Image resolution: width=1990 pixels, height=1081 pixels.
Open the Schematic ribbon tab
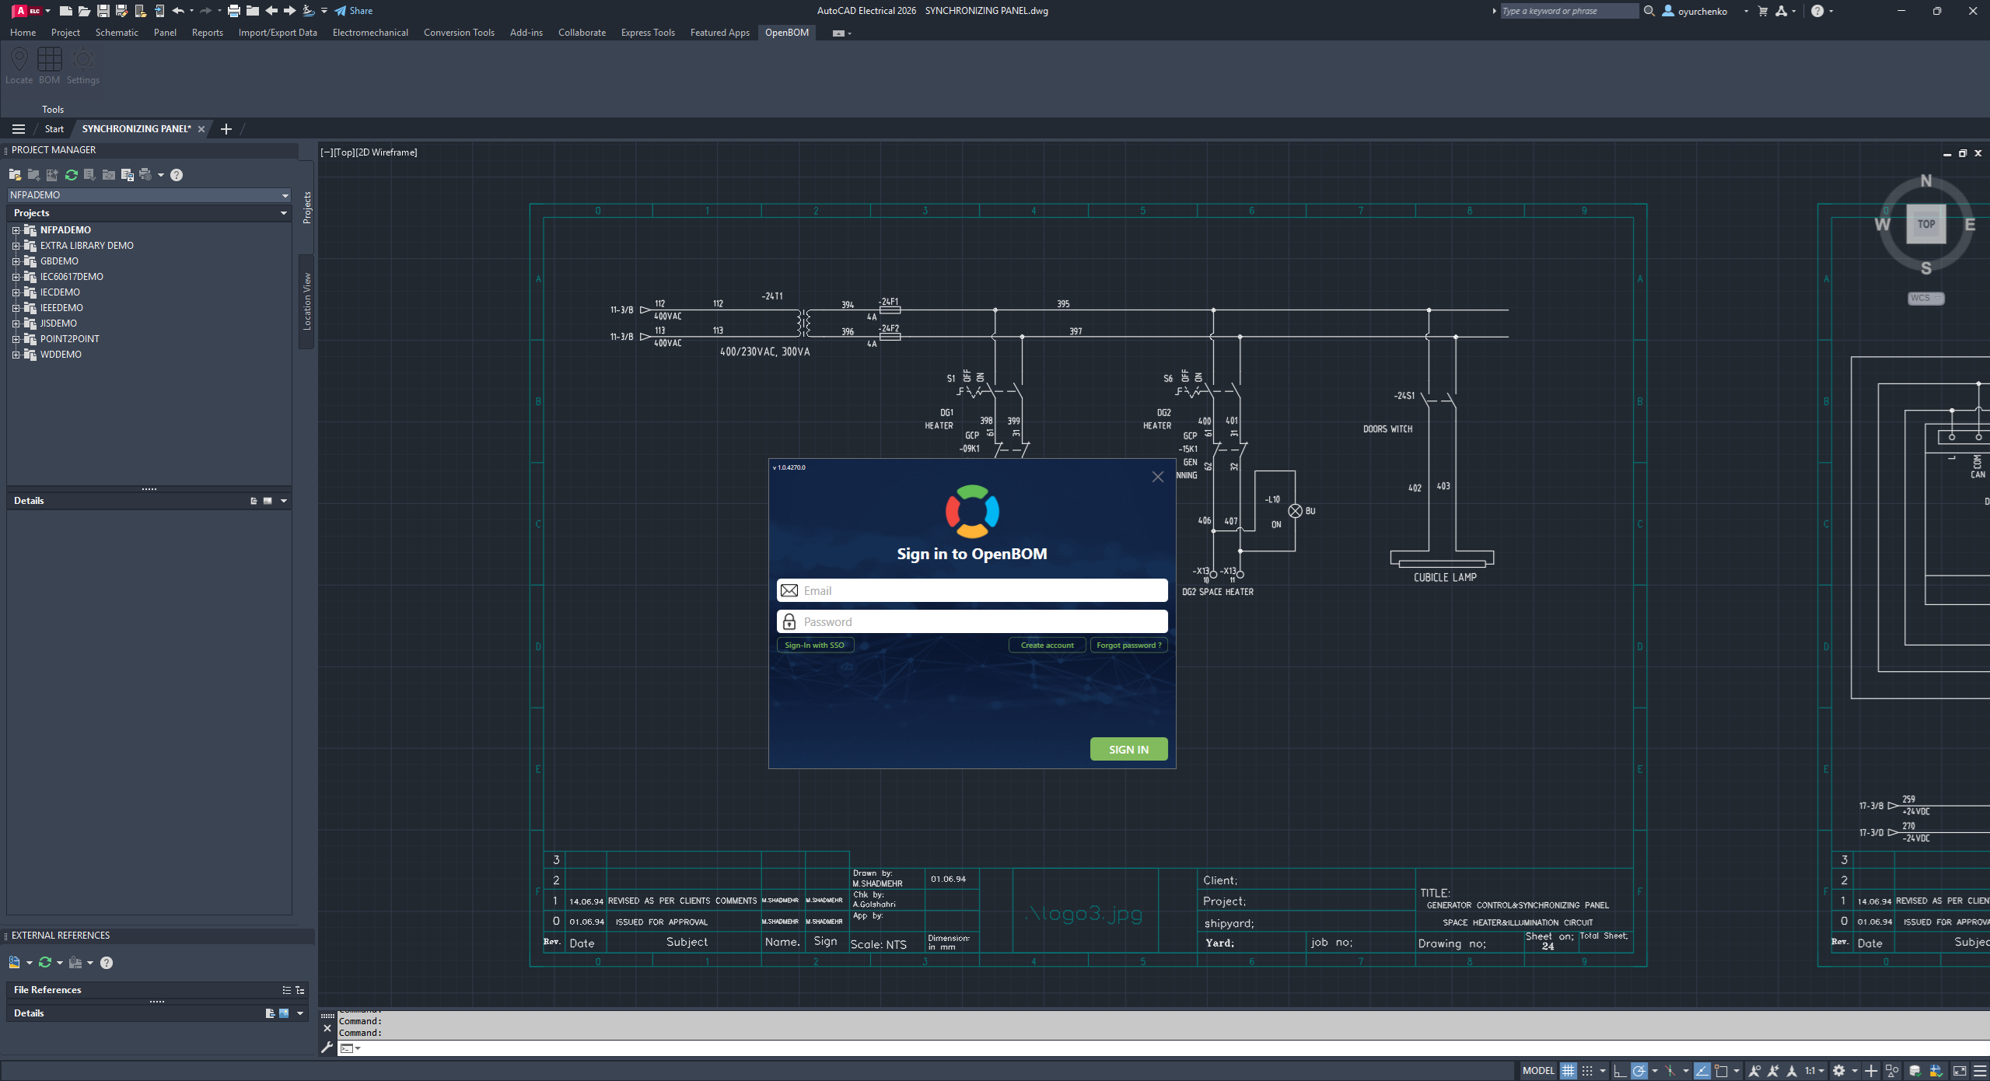pos(117,33)
